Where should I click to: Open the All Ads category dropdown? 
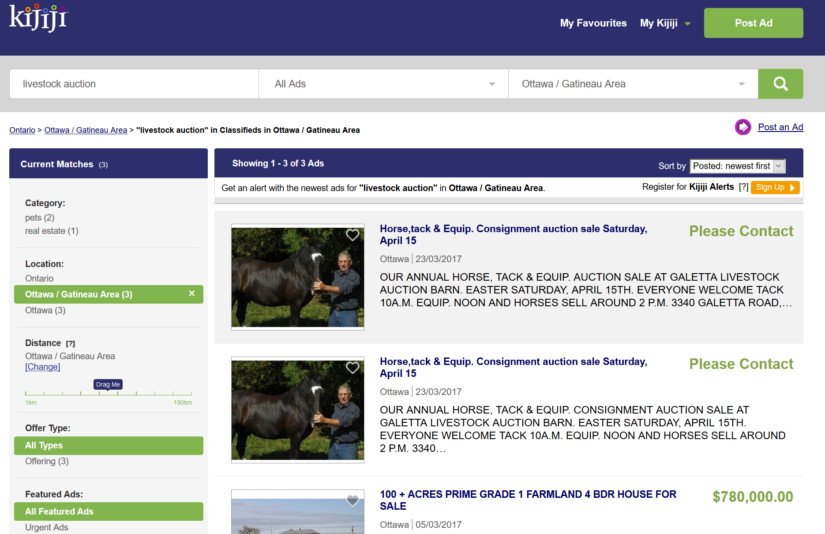(x=383, y=84)
